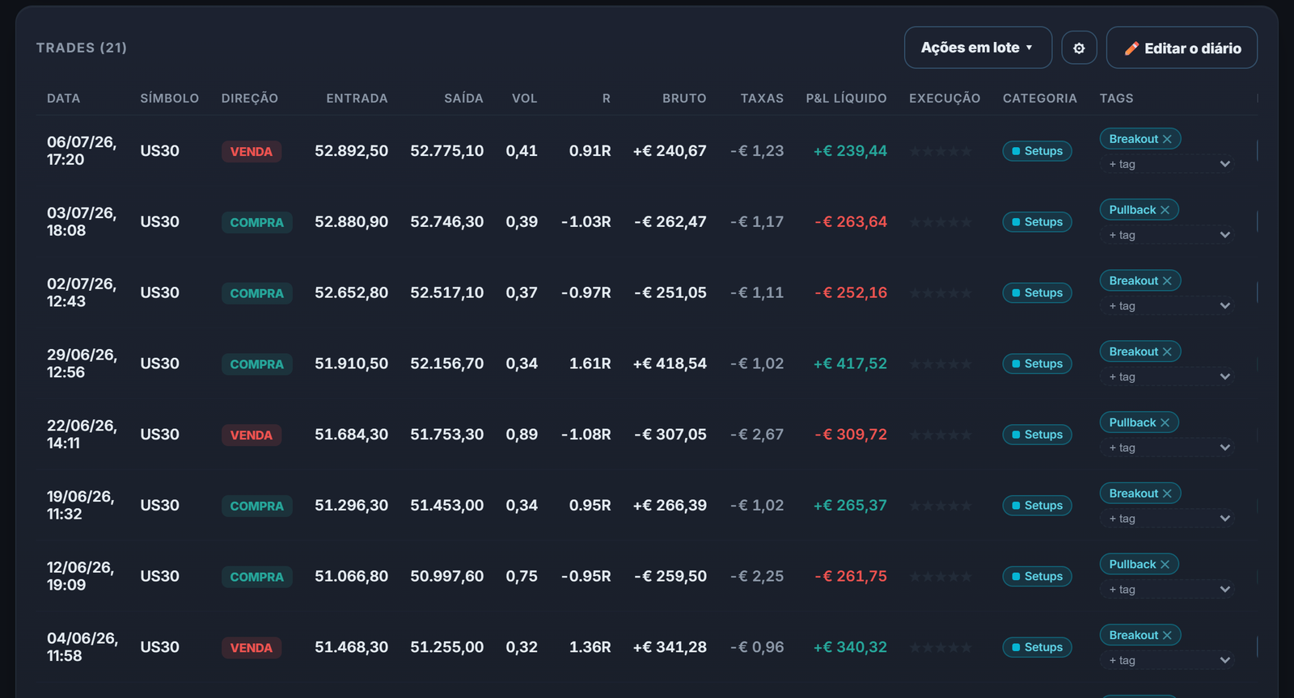Expand tag dropdown for 22/06/26 trade
The height and width of the screenshot is (698, 1294).
click(1167, 448)
